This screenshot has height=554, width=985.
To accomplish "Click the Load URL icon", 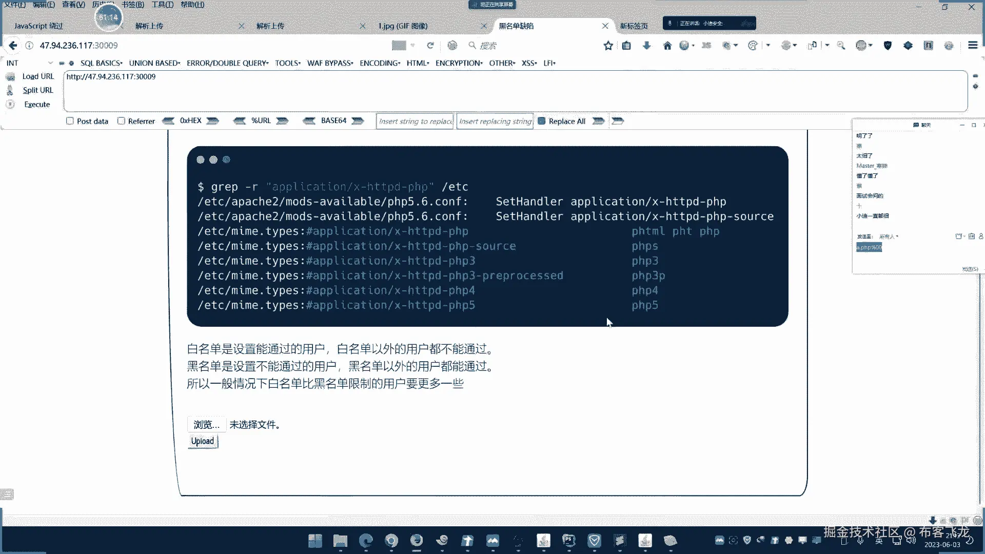I will (x=10, y=76).
